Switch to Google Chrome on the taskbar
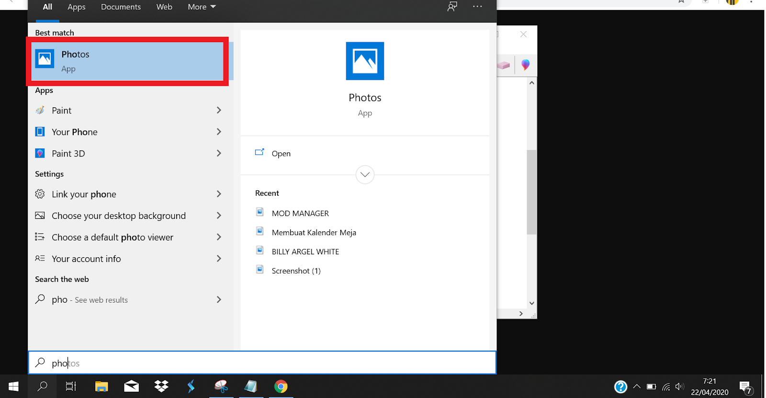 281,386
